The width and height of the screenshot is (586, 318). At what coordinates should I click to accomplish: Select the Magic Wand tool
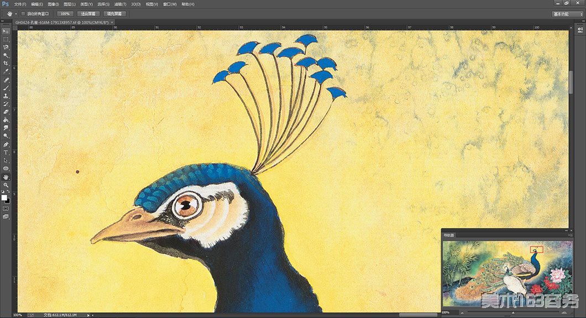click(x=6, y=55)
